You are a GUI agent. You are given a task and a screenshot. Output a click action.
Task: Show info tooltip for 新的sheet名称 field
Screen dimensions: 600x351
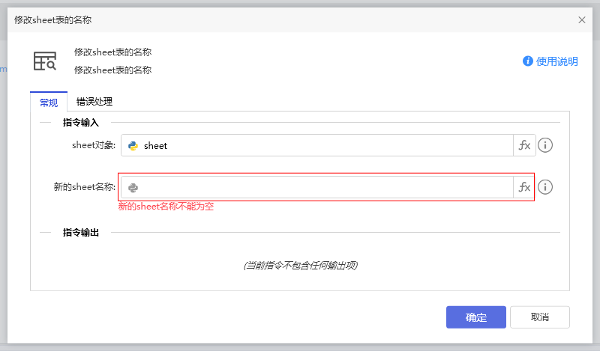click(x=546, y=188)
